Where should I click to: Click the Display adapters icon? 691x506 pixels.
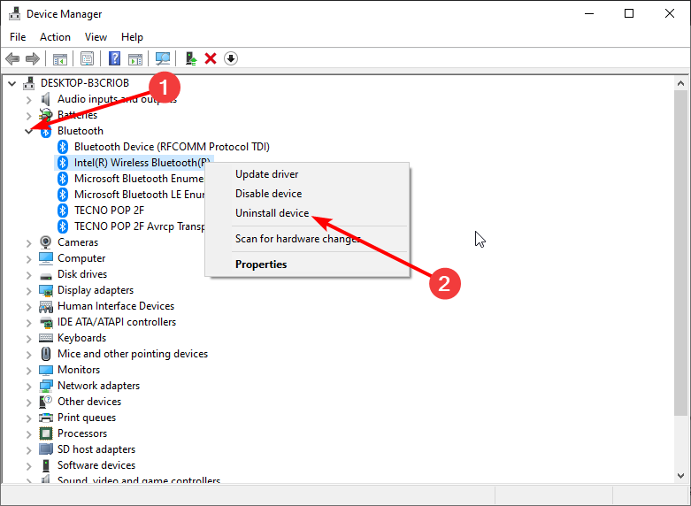[46, 290]
